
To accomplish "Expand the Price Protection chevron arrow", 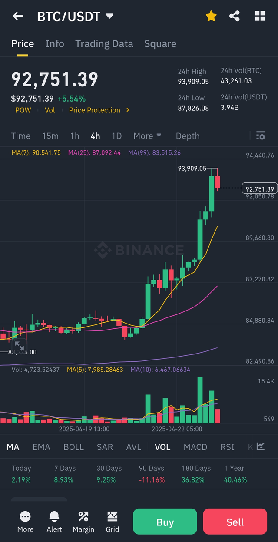I will click(128, 110).
